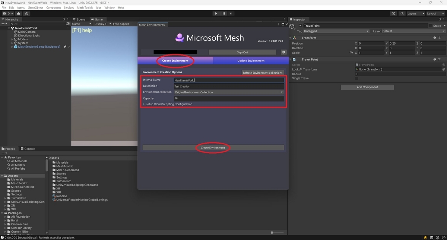Click the Sign Out button

242,52
